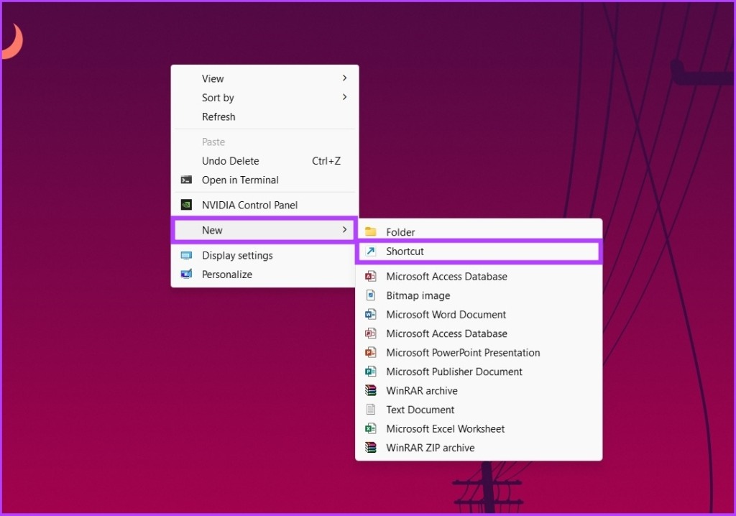The image size is (736, 516).
Task: Click the PowerPoint Presentation icon
Action: pos(371,352)
